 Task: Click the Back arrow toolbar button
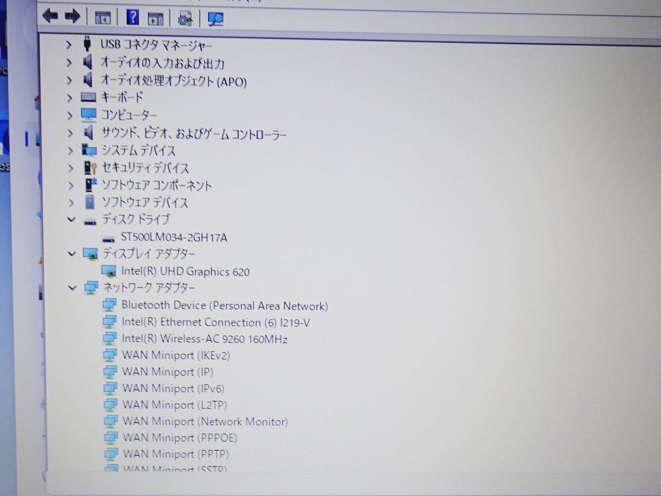click(50, 17)
